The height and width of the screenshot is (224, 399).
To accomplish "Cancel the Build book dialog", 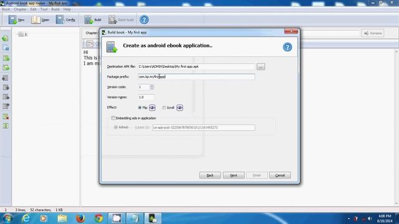I will pos(280,175).
